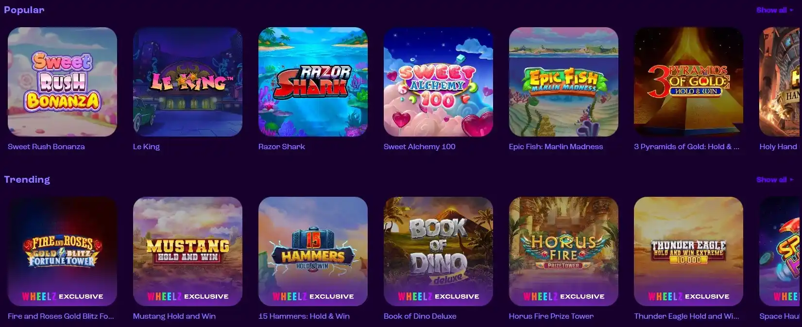
Task: Expand Trending section with Show all
Action: coord(774,180)
